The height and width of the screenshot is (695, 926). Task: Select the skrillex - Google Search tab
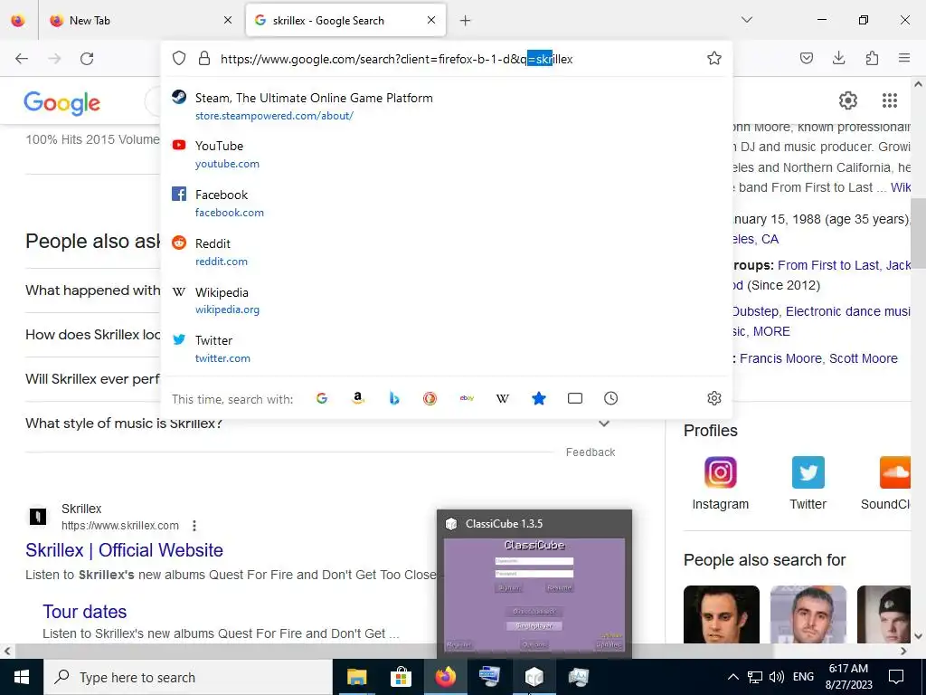[x=345, y=21]
